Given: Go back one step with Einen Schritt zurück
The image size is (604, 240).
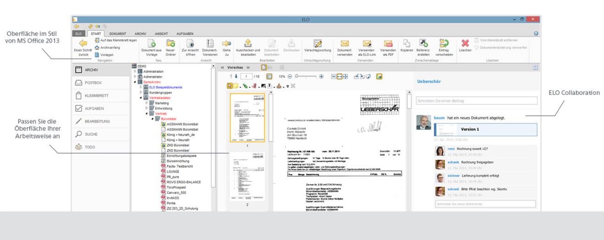Looking at the screenshot, I should tap(82, 48).
